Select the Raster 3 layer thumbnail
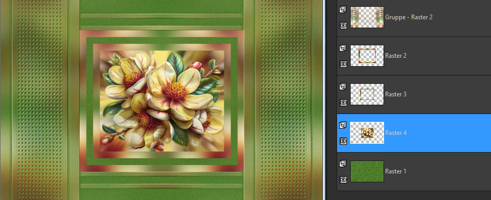The height and width of the screenshot is (200, 491). [x=367, y=94]
